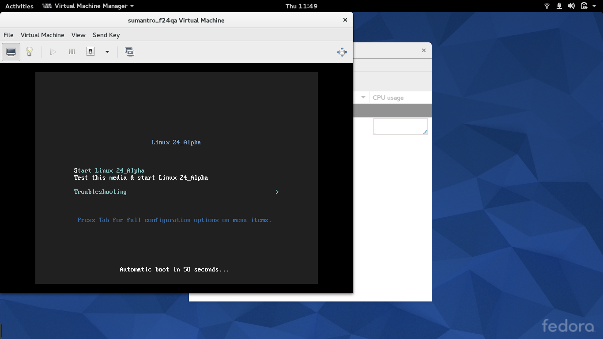
Task: Open Virtual Machine Manager app menu
Action: 88,6
